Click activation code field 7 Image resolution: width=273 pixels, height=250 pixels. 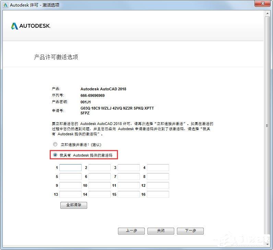pos(129,177)
